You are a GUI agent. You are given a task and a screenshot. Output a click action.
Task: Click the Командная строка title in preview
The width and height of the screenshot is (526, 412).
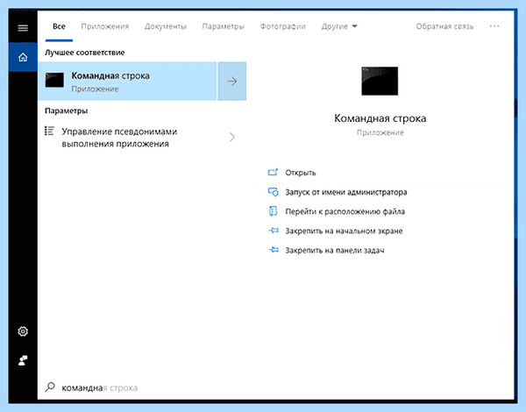click(380, 118)
